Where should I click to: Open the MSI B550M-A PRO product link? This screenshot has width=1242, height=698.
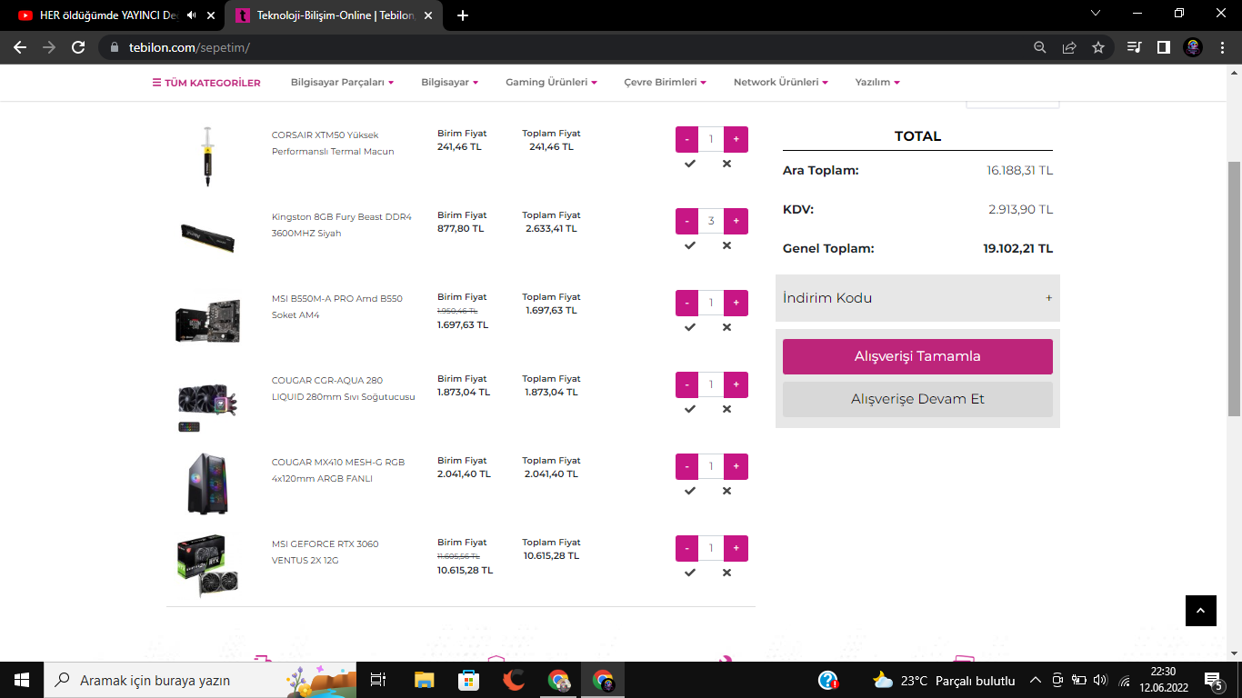pos(337,307)
